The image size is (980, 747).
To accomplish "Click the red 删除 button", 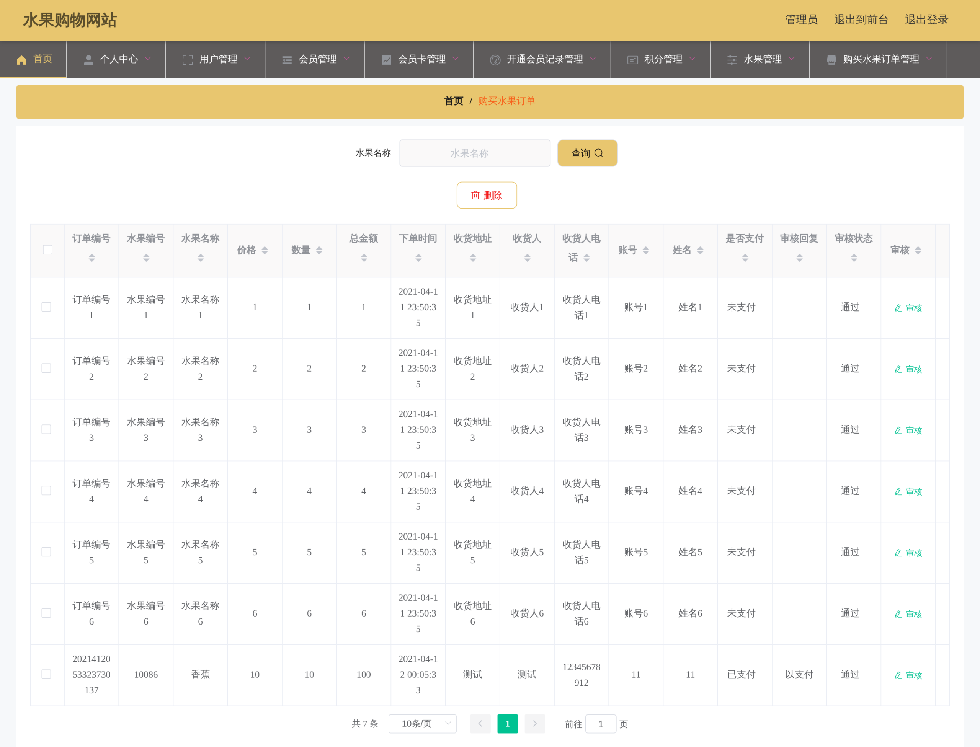I will [x=487, y=195].
